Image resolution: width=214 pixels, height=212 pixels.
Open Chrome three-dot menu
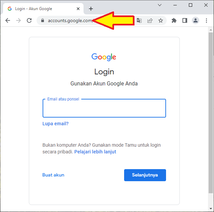(206, 20)
